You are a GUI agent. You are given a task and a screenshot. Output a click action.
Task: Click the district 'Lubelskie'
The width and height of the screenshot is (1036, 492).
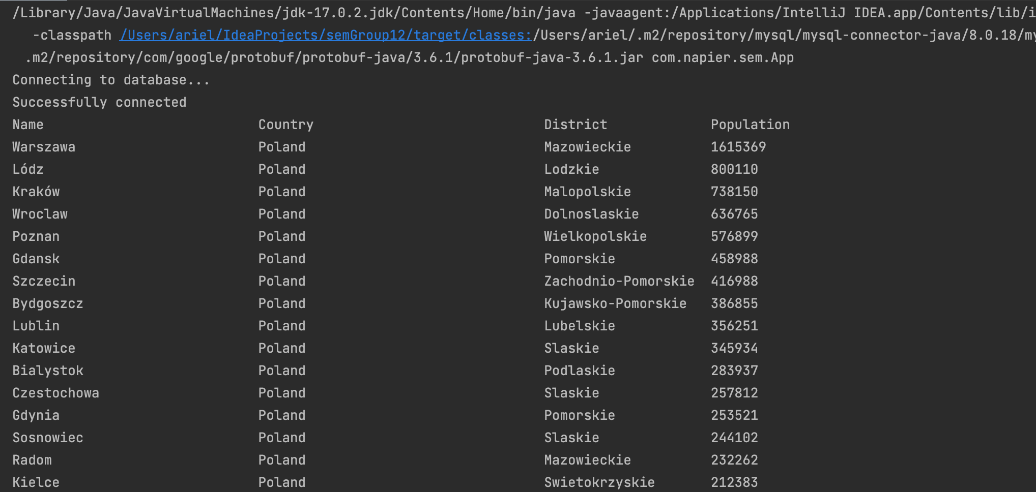tap(580, 326)
